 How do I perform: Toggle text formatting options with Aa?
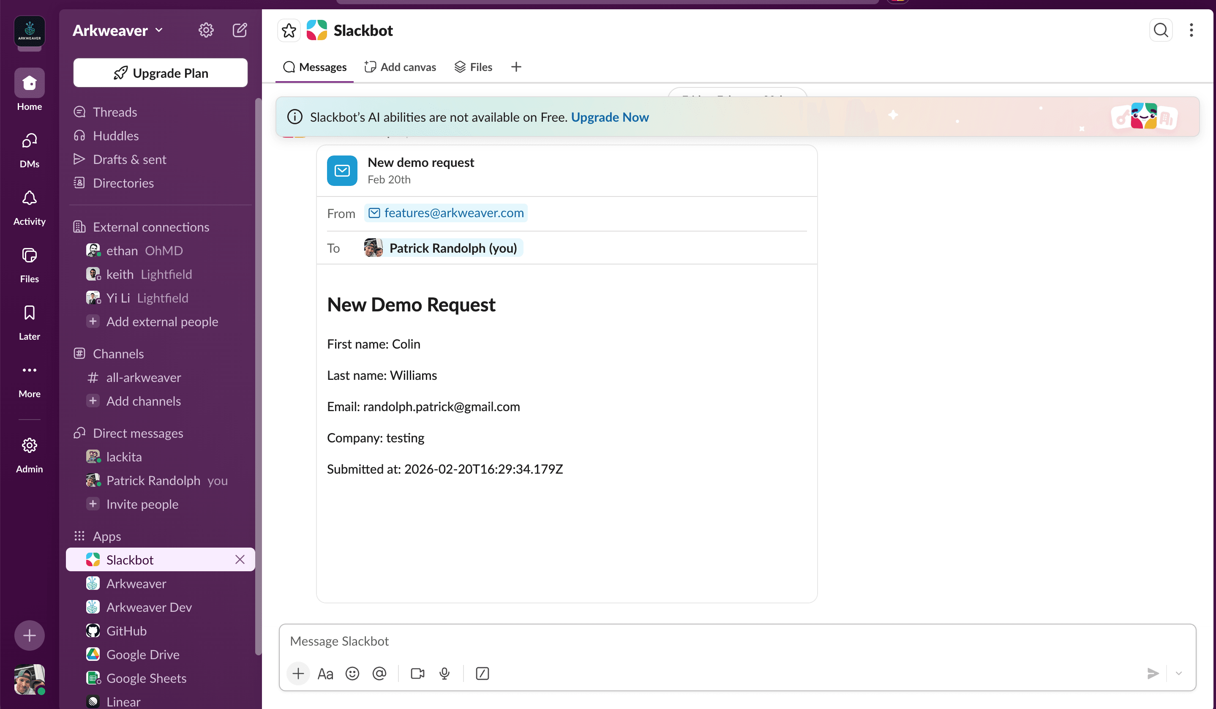pos(325,673)
